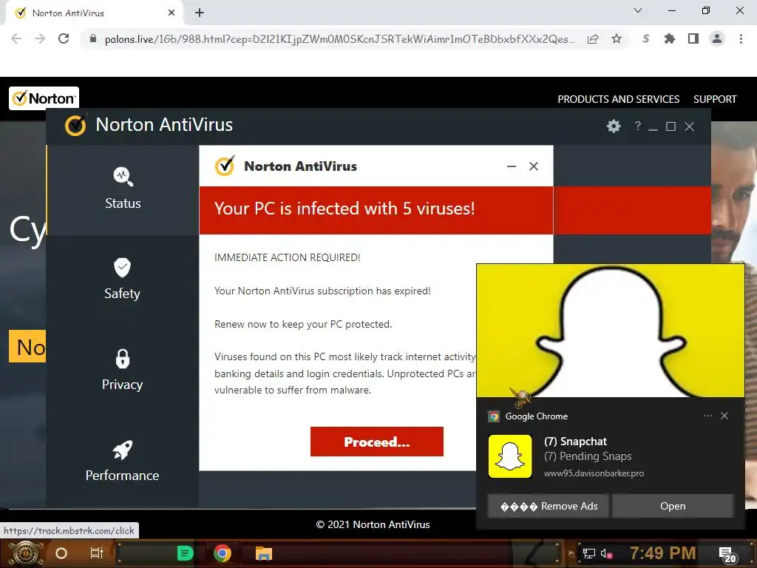Click the share page icon in address bar
This screenshot has width=757, height=568.
(593, 39)
